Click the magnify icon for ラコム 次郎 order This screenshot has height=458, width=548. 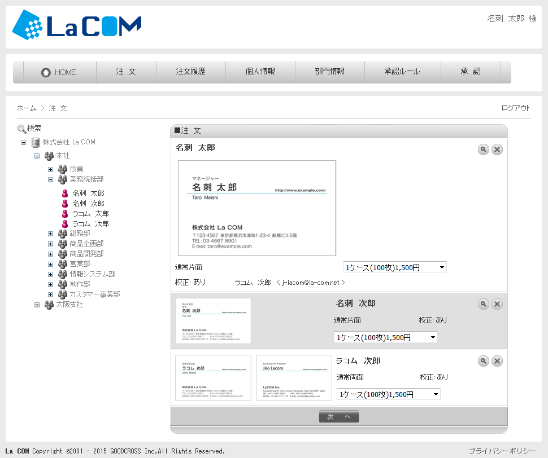(x=484, y=360)
